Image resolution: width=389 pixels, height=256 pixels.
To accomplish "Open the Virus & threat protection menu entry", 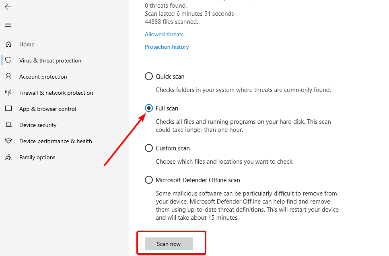I will 50,60.
